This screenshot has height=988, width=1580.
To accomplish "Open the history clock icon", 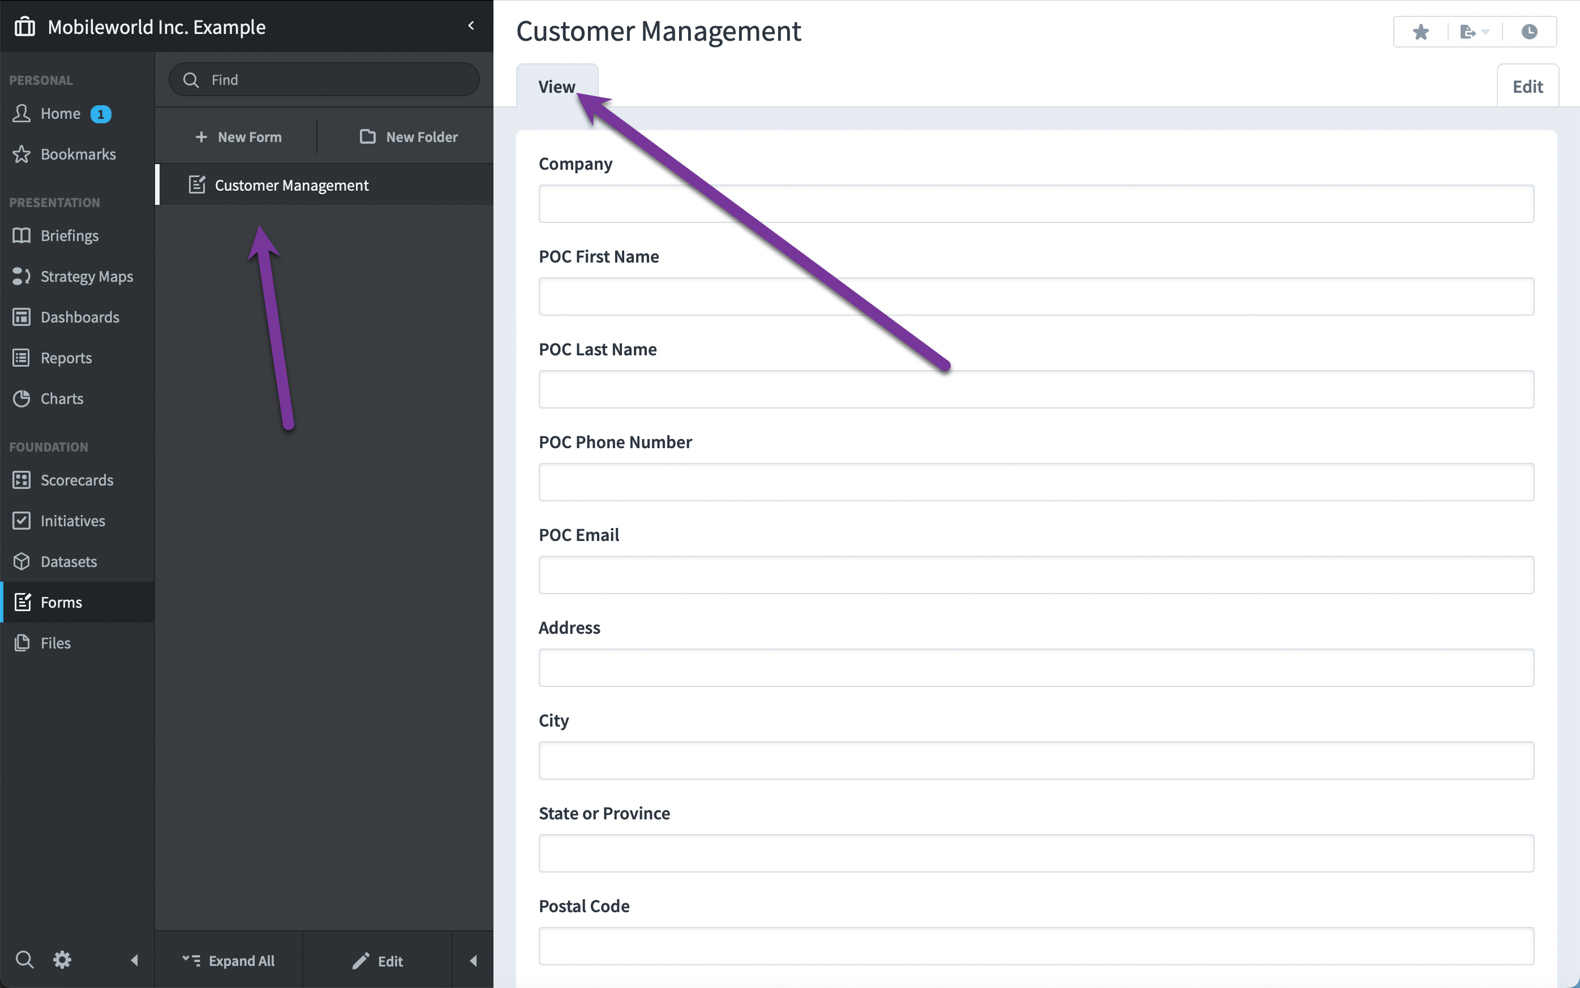I will point(1529,31).
